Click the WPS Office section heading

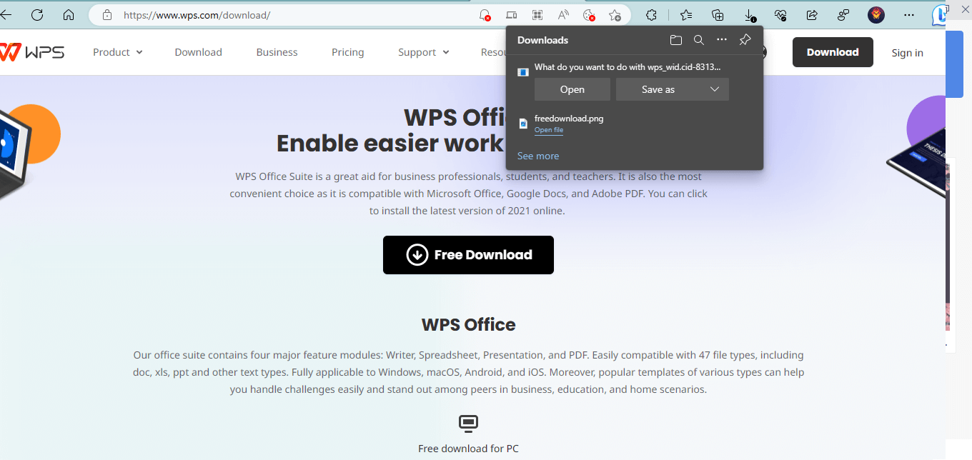[x=468, y=325]
